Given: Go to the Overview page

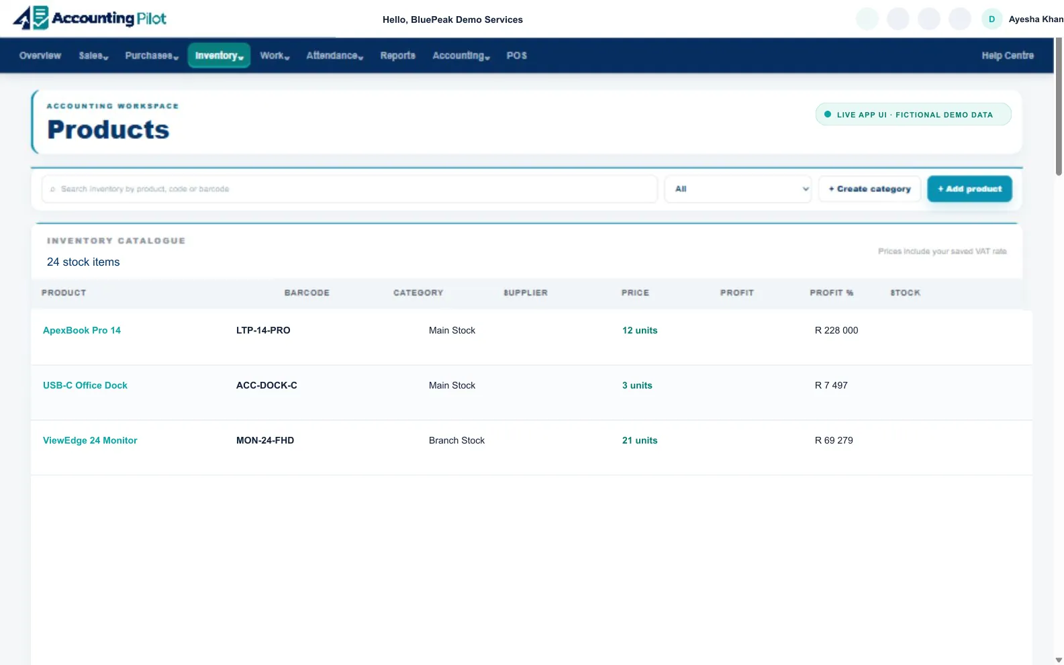Looking at the screenshot, I should [40, 56].
